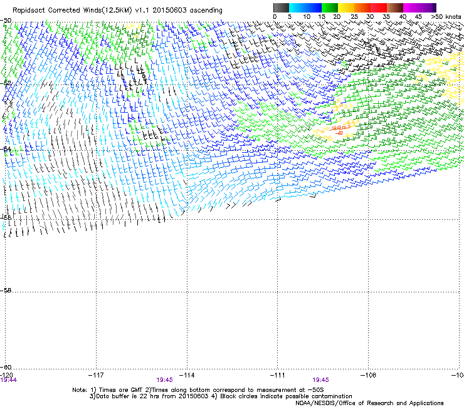Click the '>50 knots' legend label
The image size is (464, 407).
[x=446, y=17]
